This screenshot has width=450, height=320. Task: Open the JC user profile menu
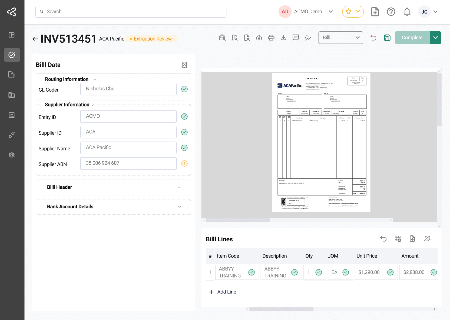pyautogui.click(x=428, y=12)
